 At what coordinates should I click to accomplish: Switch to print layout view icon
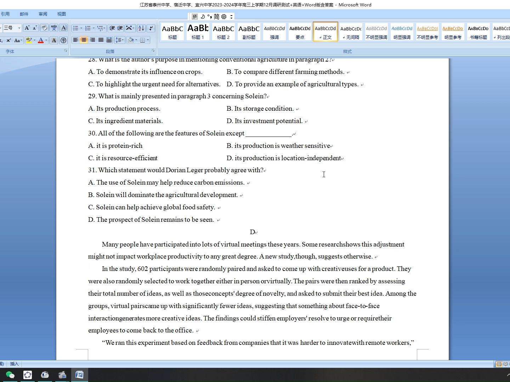coord(499,364)
